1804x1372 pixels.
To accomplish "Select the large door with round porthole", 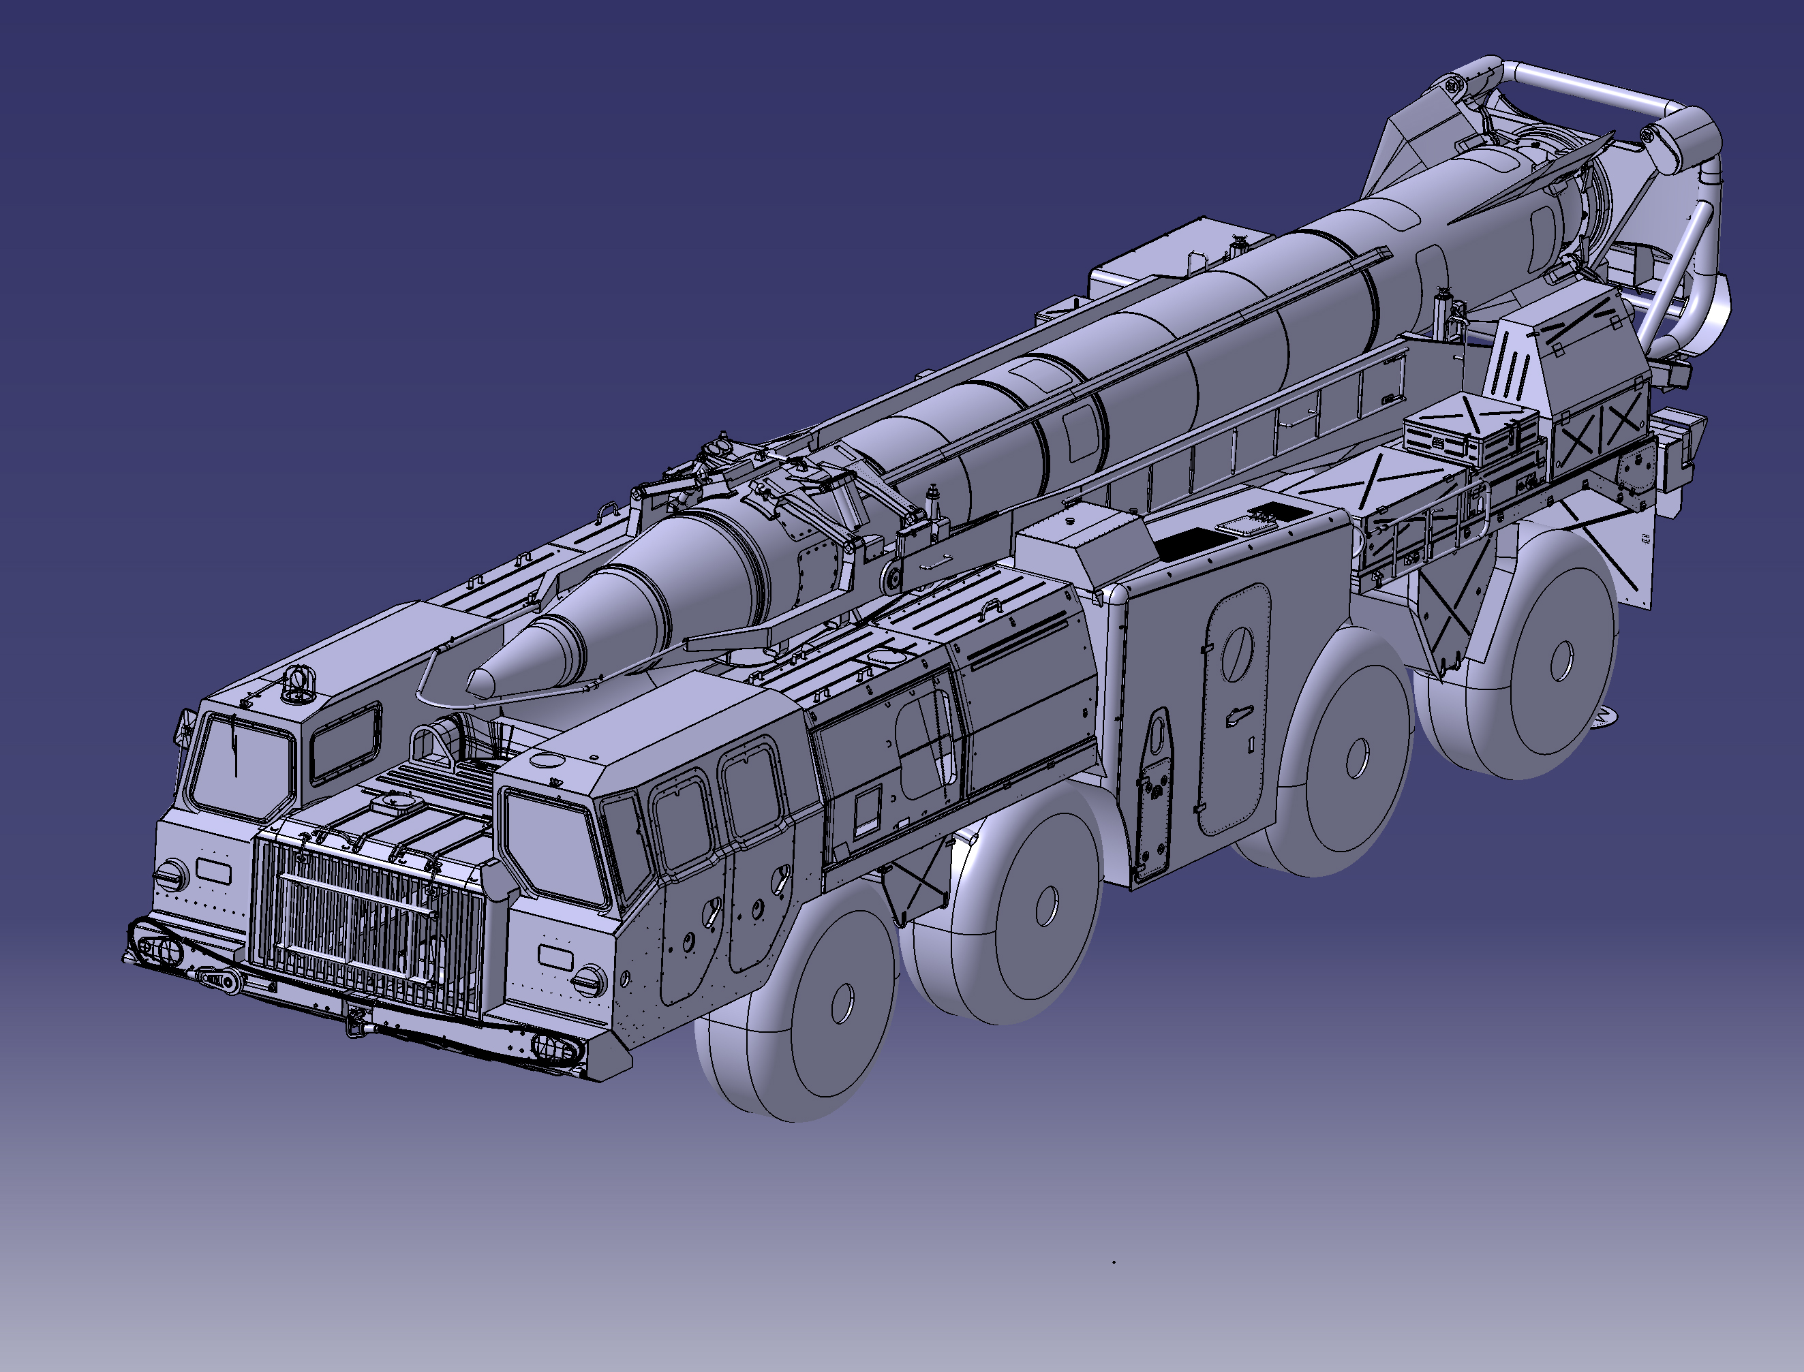I will click(1236, 708).
